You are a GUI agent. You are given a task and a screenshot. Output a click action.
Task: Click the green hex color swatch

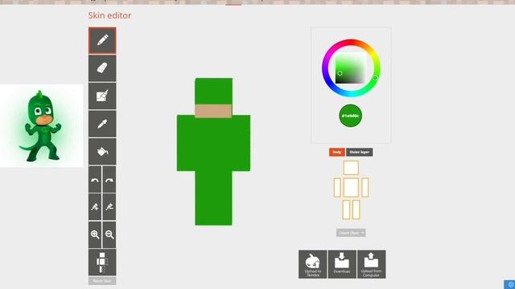click(x=351, y=116)
